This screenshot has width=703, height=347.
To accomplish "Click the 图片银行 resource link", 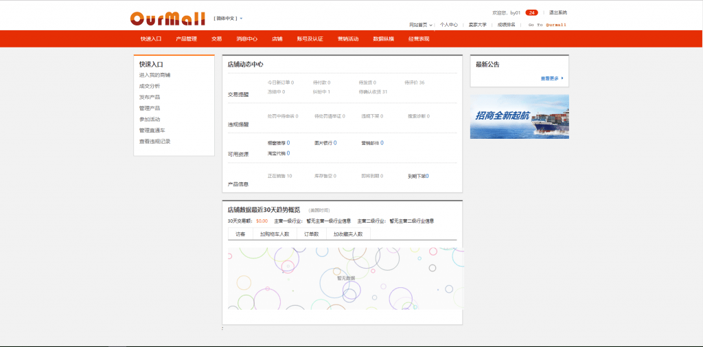I will [x=325, y=143].
